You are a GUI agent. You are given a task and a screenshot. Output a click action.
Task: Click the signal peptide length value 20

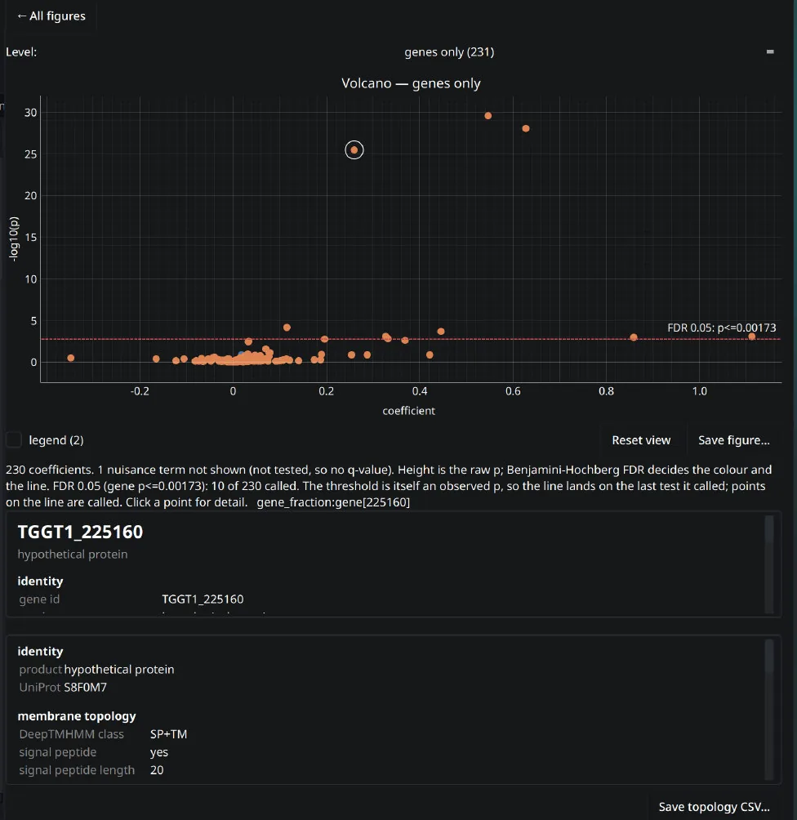157,770
